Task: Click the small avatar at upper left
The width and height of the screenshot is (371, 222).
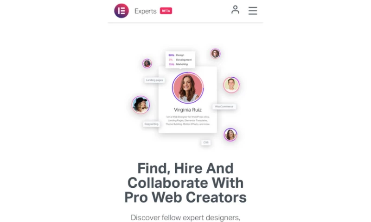Action: [x=147, y=63]
